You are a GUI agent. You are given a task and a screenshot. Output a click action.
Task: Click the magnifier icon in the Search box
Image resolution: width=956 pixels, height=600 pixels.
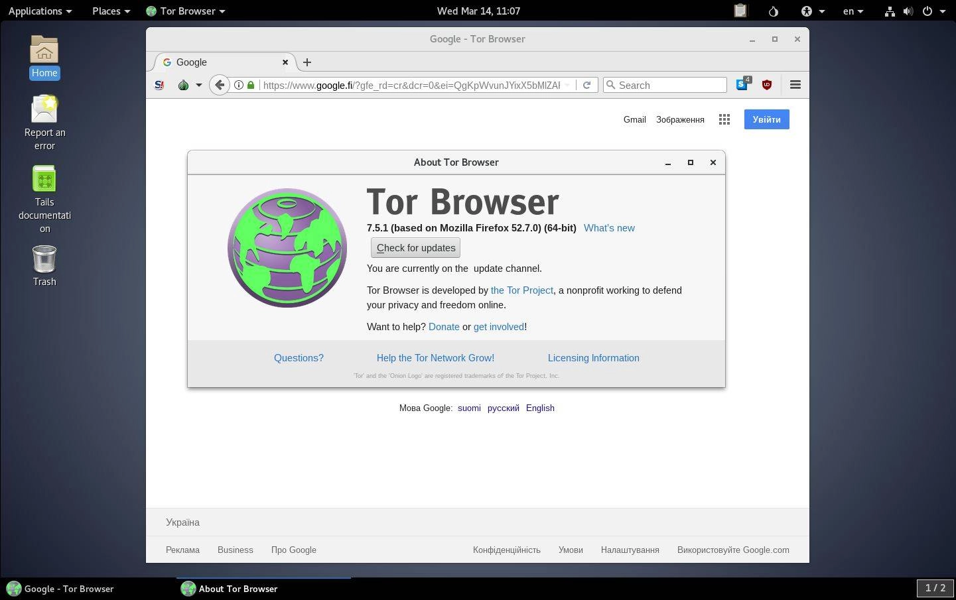(x=610, y=85)
